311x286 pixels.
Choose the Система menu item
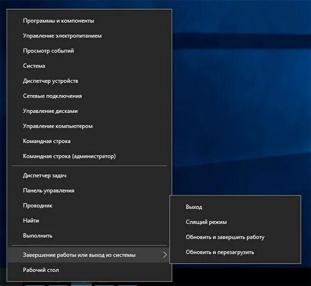click(89, 66)
